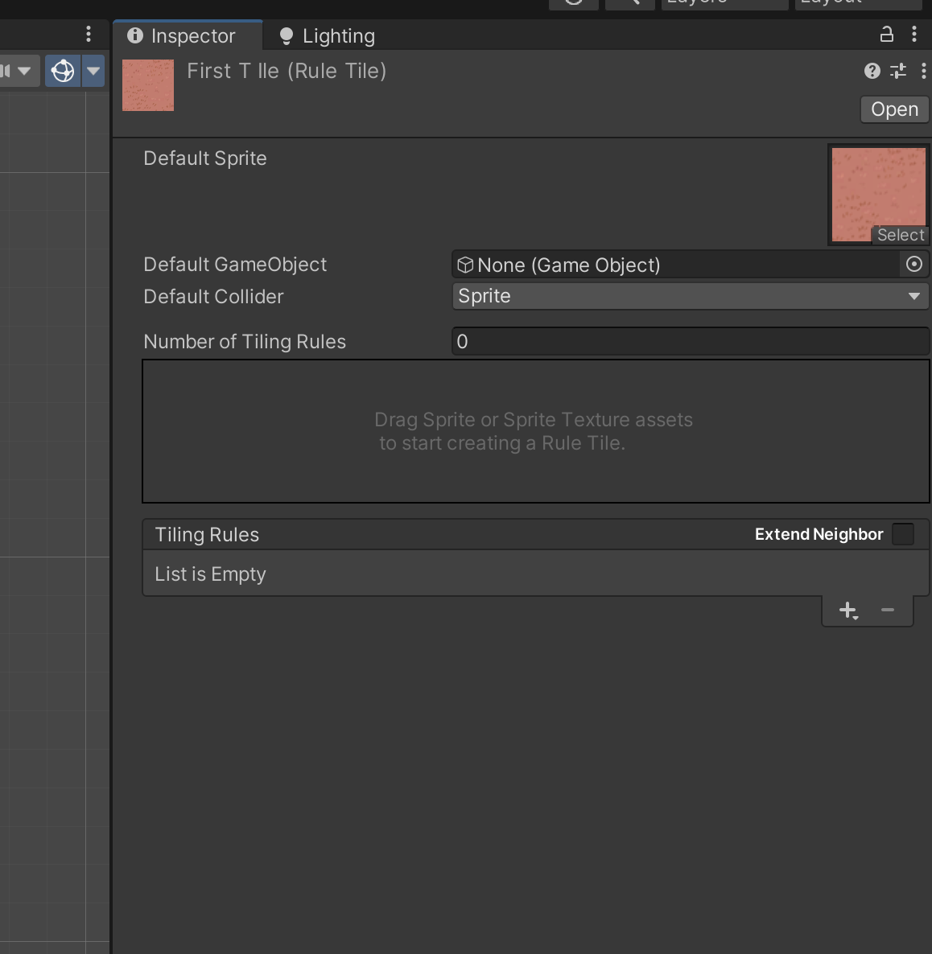Enable the Extend Neighbor checkbox
Image resolution: width=932 pixels, height=954 pixels.
(x=903, y=535)
